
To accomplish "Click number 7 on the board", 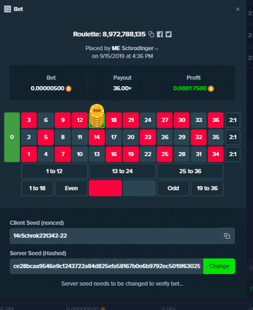I will pos(63,154).
